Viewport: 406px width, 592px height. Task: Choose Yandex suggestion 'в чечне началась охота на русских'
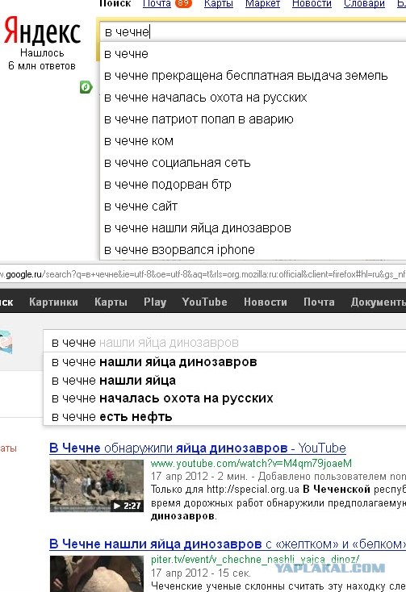(253, 98)
